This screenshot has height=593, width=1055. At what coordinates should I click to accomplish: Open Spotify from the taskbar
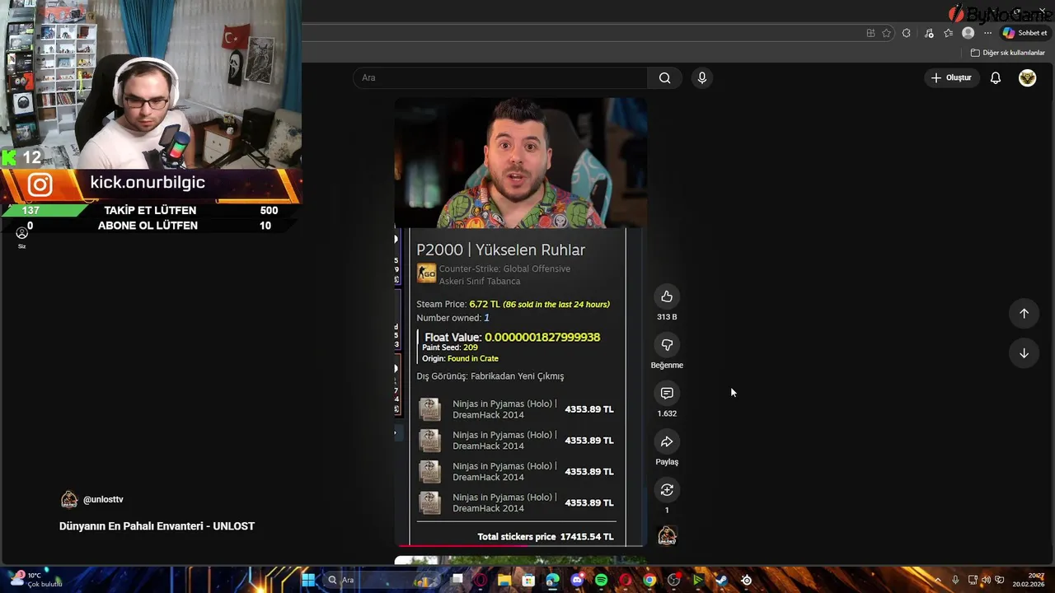(601, 580)
